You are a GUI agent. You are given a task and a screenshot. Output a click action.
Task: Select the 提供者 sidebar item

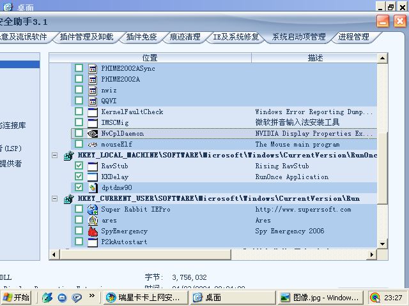[x=11, y=164]
